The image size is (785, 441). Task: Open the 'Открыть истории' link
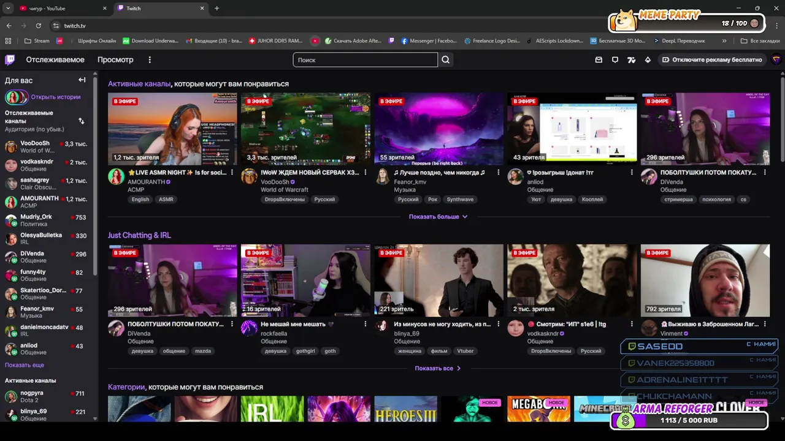[56, 97]
